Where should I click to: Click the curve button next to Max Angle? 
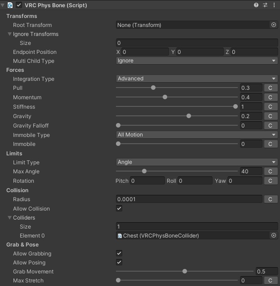click(x=270, y=172)
